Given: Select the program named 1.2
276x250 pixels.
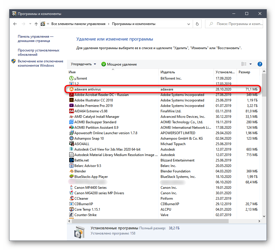Looking at the screenshot, I should click(163, 84).
